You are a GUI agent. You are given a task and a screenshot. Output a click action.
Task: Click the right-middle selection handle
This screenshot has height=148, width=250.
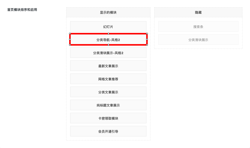(x=147, y=39)
